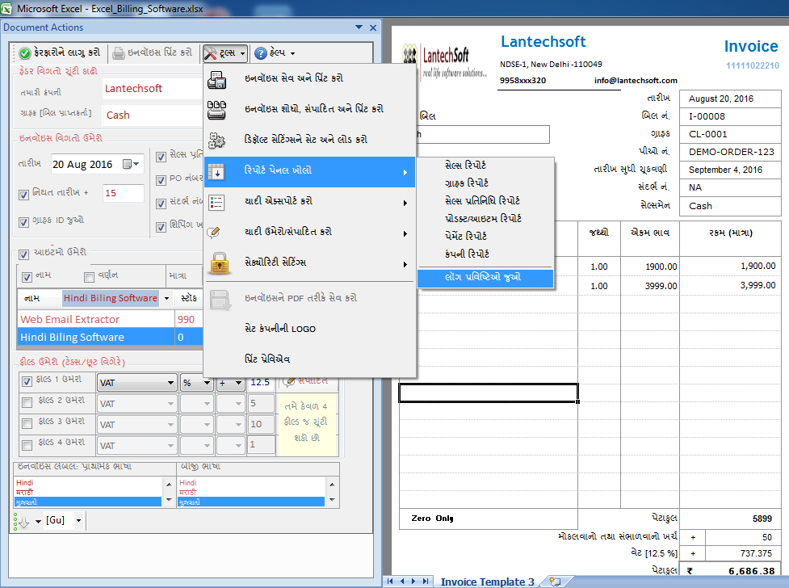
Task: Click the LantechSoft logo in the invoice
Action: coord(445,61)
